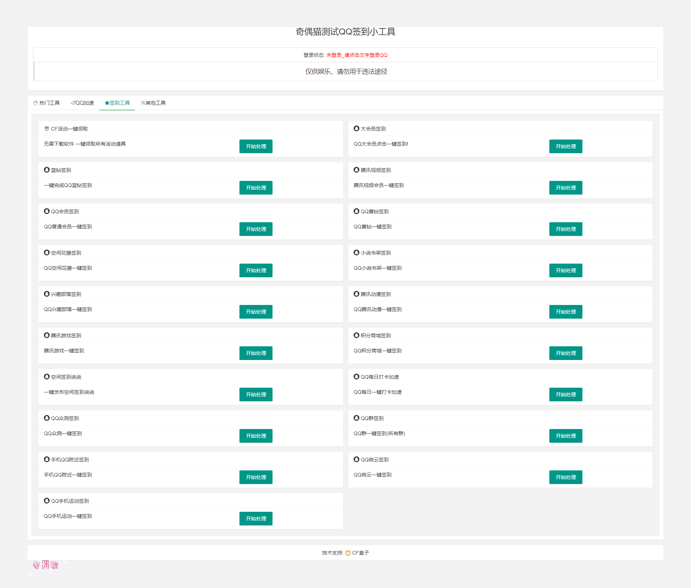Viewport: 691px width, 588px height.
Task: Run 开始处理 for QQ空间花藤一键签到
Action: tap(256, 270)
